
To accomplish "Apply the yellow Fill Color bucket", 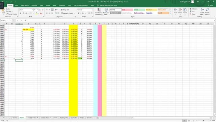I will 36,13.
